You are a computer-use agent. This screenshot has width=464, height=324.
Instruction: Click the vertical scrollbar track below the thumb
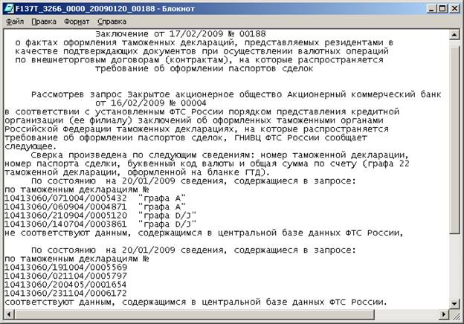click(x=455, y=268)
